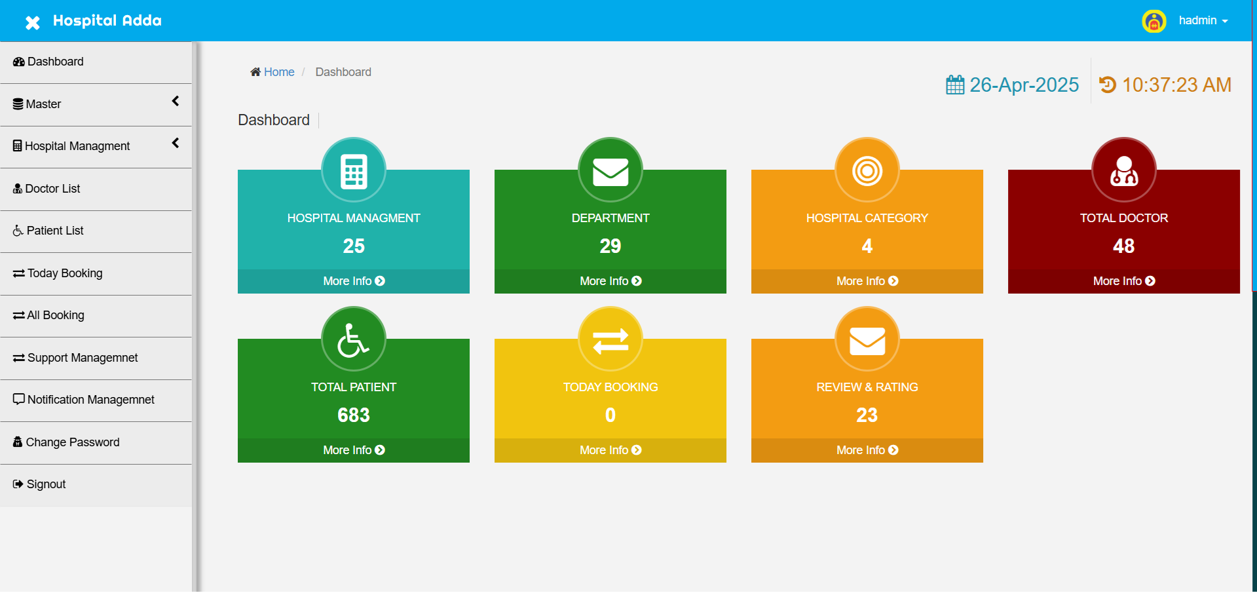Sign out using the Signout sidebar item
The width and height of the screenshot is (1257, 595).
[46, 484]
